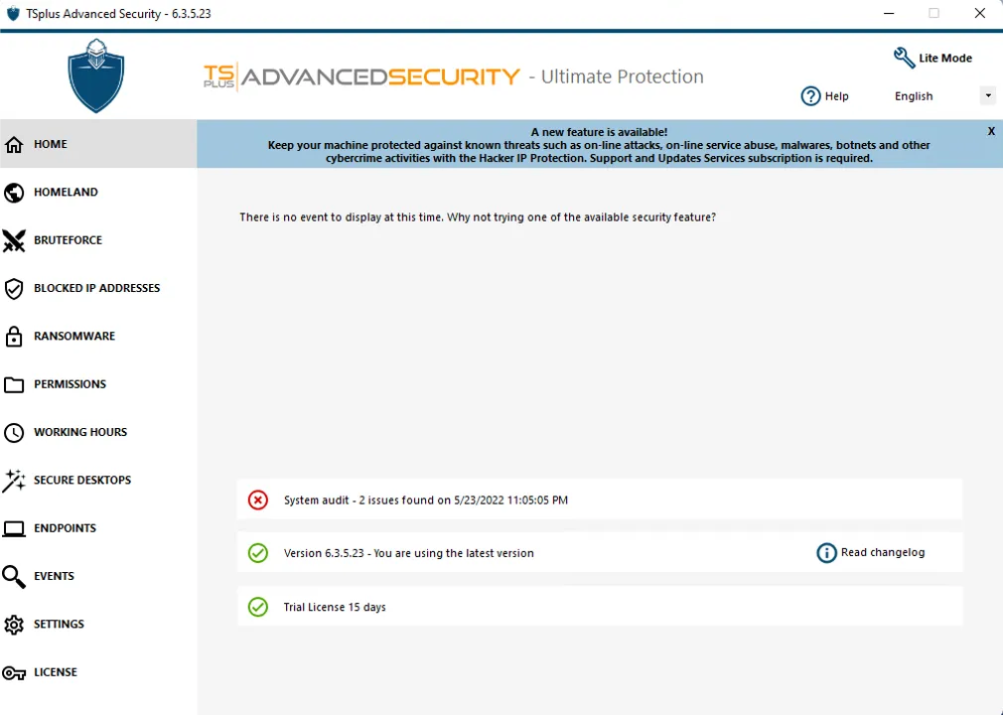Click the Hacker IP Protection banner text
This screenshot has height=715, width=1003.
click(599, 145)
